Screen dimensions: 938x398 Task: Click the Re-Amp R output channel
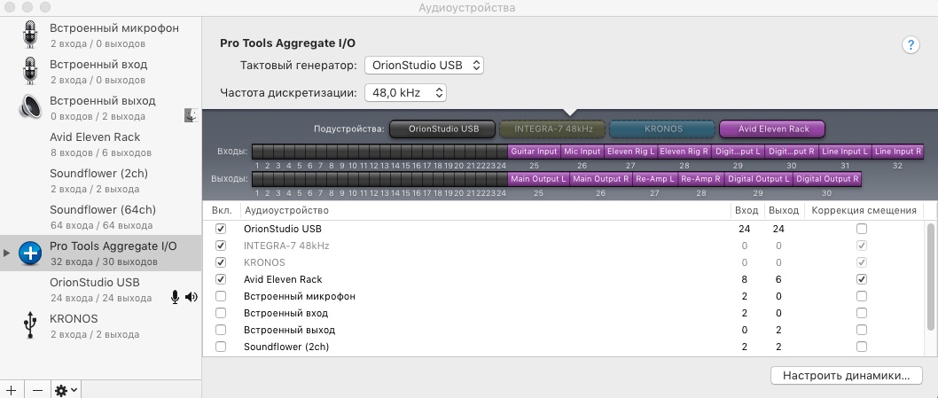tap(700, 178)
